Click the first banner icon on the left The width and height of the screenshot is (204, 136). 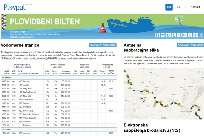(x=158, y=35)
